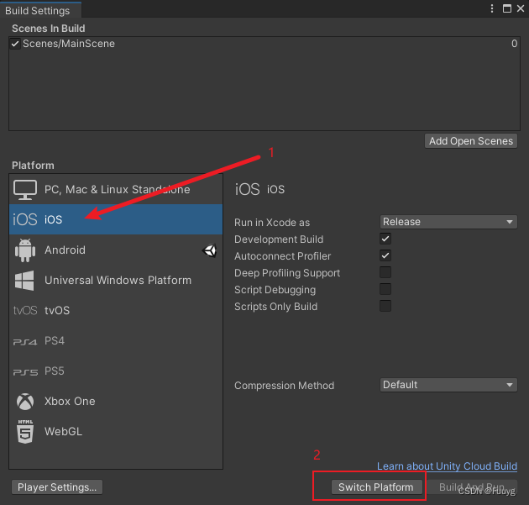Click the Build And Run button
This screenshot has height=505, width=529.
[472, 487]
